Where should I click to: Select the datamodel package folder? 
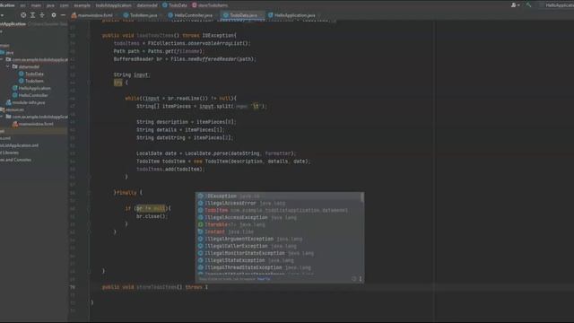tap(26, 66)
